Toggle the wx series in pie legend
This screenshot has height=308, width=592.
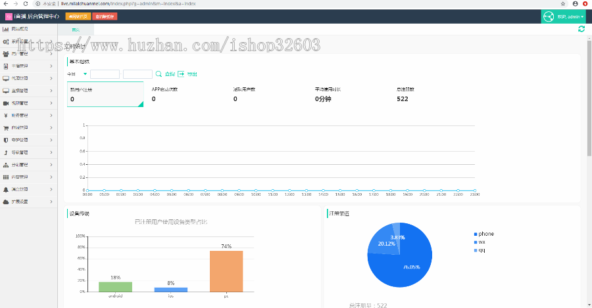[480, 242]
